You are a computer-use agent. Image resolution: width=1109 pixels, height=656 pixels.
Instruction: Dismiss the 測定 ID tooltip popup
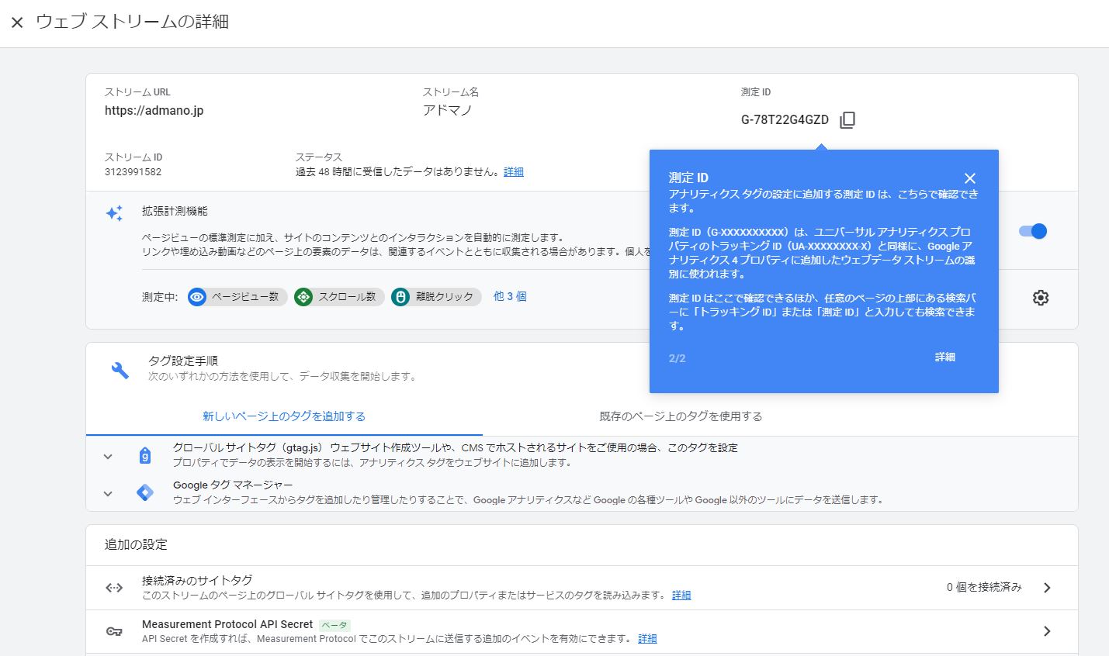[x=970, y=178]
